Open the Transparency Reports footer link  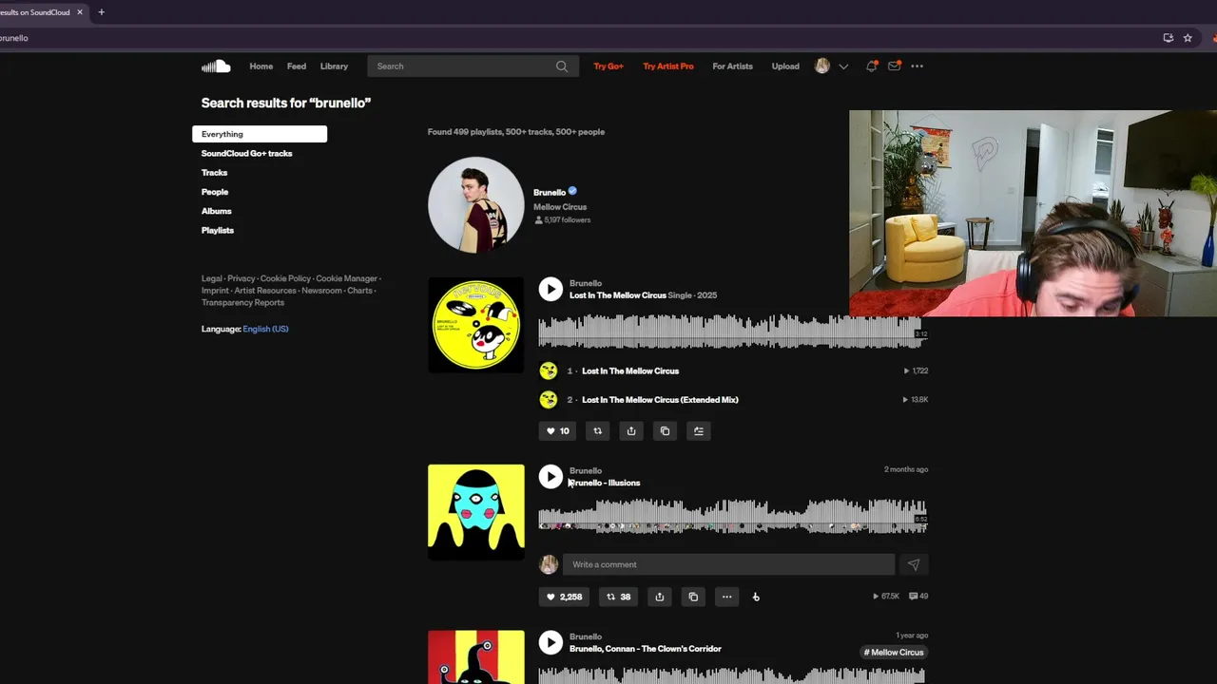coord(242,302)
